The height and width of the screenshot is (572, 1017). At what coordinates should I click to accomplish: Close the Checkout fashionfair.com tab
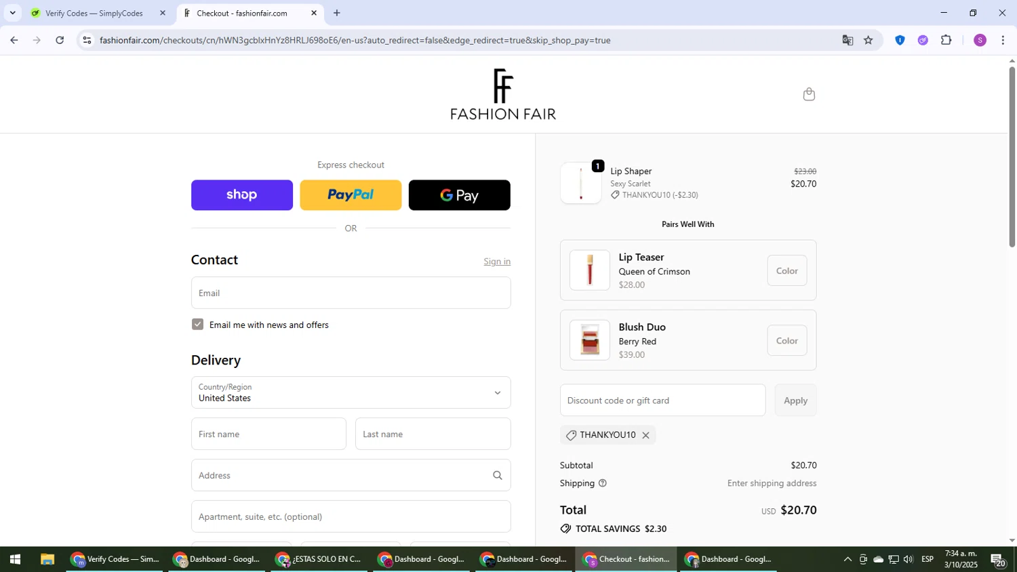tap(313, 13)
